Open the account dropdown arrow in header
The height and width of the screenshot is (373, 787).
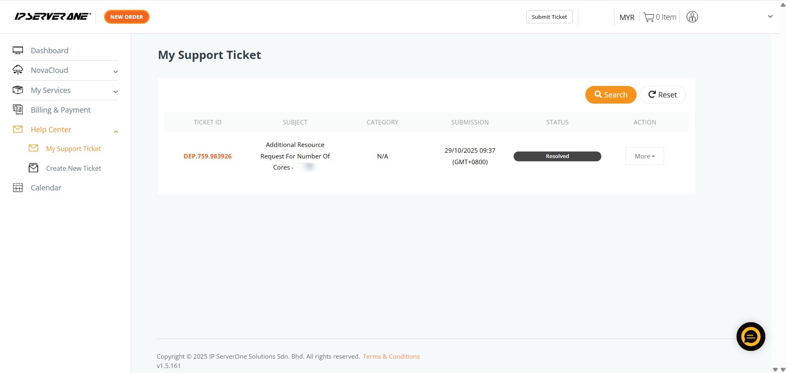click(x=770, y=17)
